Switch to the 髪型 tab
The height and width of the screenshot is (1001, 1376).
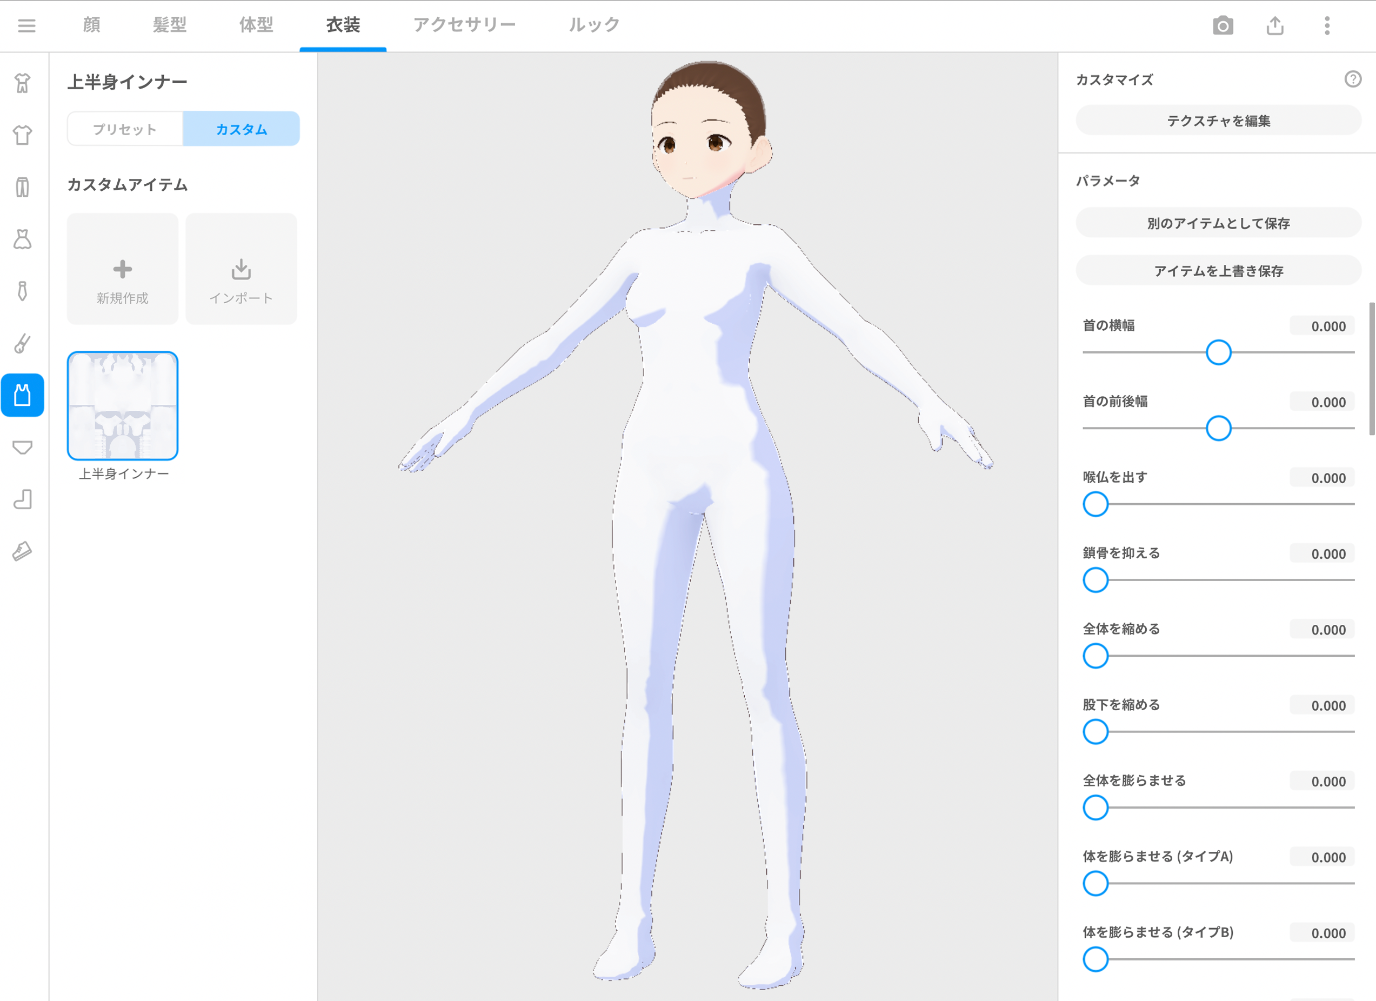click(170, 24)
